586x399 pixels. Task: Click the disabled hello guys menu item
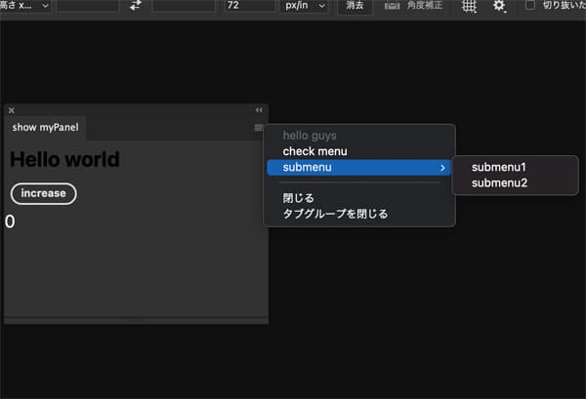pyautogui.click(x=358, y=136)
